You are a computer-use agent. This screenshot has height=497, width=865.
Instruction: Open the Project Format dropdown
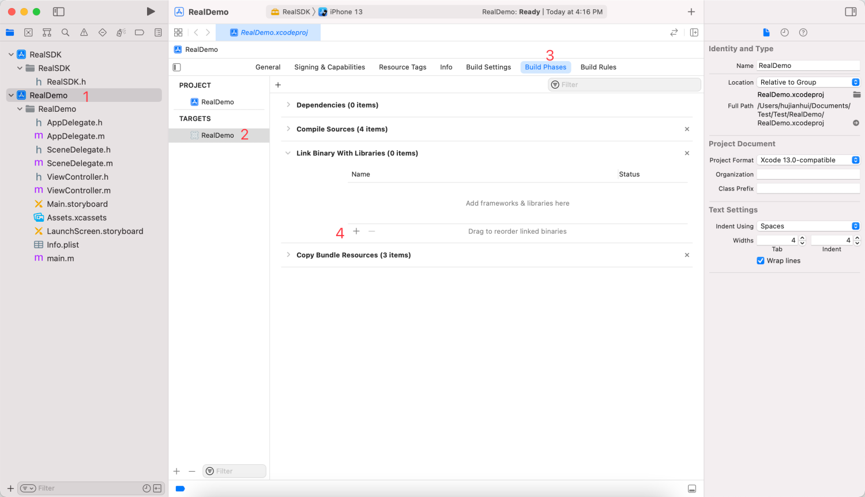(x=808, y=160)
